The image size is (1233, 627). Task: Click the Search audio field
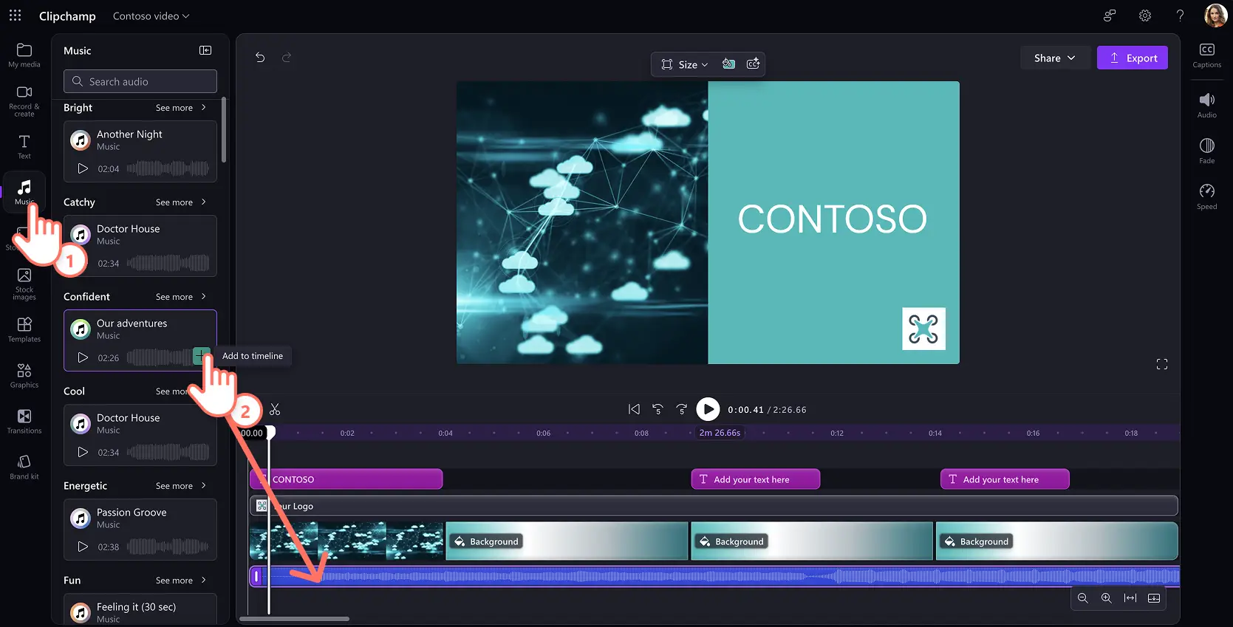click(140, 81)
